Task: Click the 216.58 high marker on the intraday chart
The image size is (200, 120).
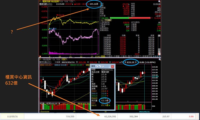Action: [60, 15]
